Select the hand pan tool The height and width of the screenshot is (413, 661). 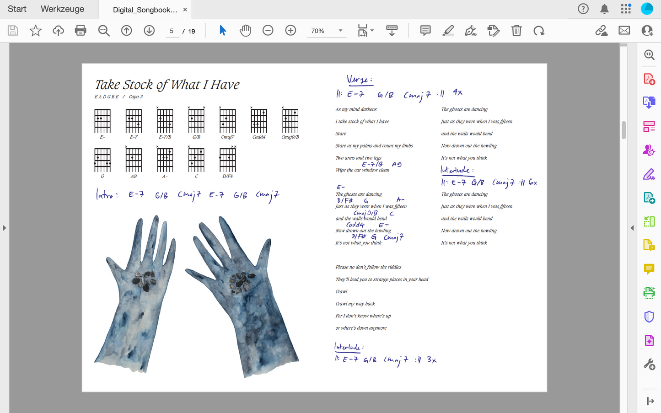(x=245, y=31)
